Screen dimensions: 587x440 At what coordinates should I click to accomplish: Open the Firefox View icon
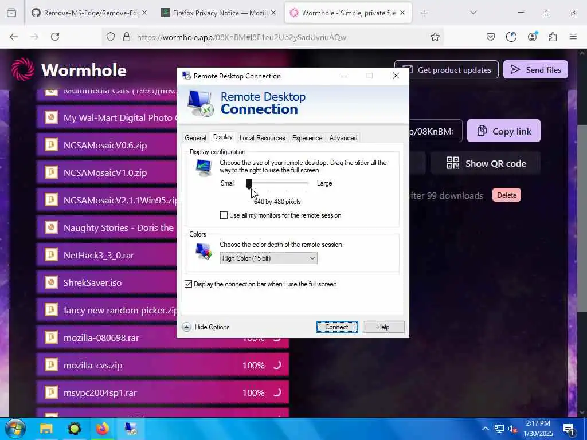11,13
